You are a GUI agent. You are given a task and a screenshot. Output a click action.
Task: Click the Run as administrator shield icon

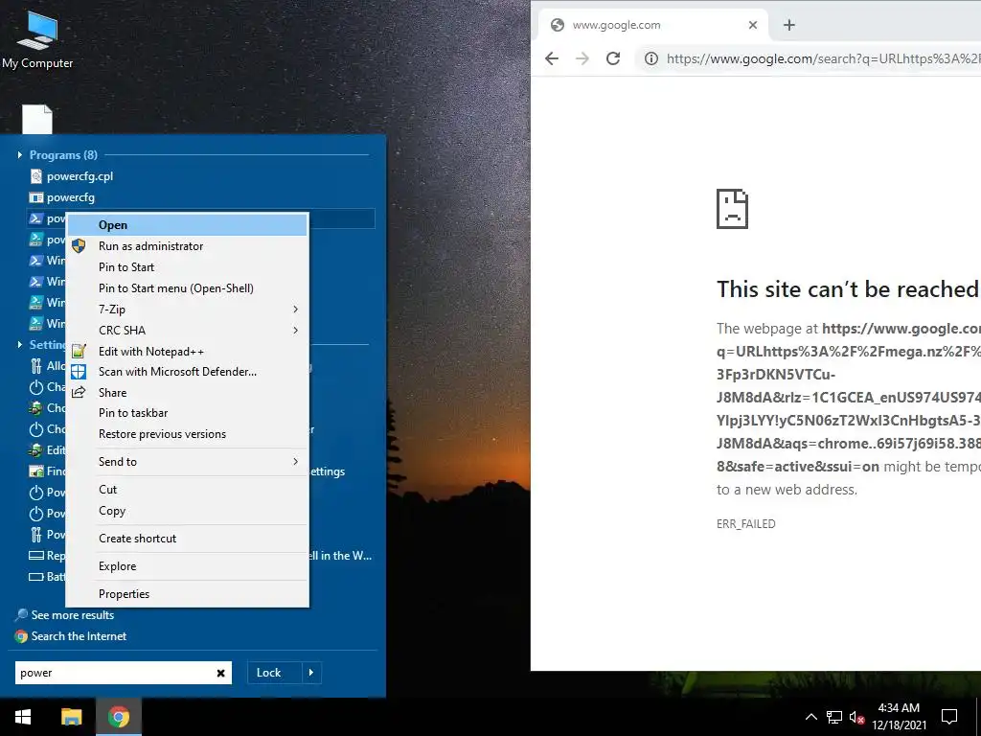(79, 246)
